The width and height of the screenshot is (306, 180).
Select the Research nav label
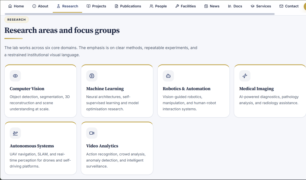70,6
